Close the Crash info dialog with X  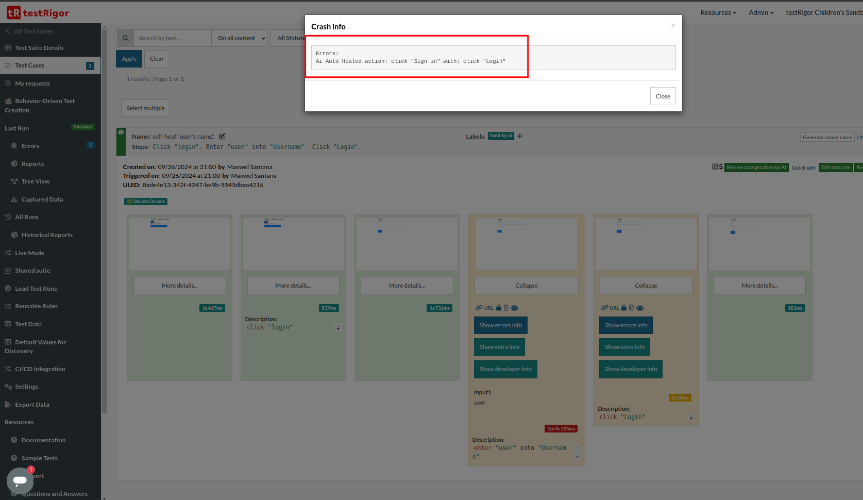tap(673, 25)
